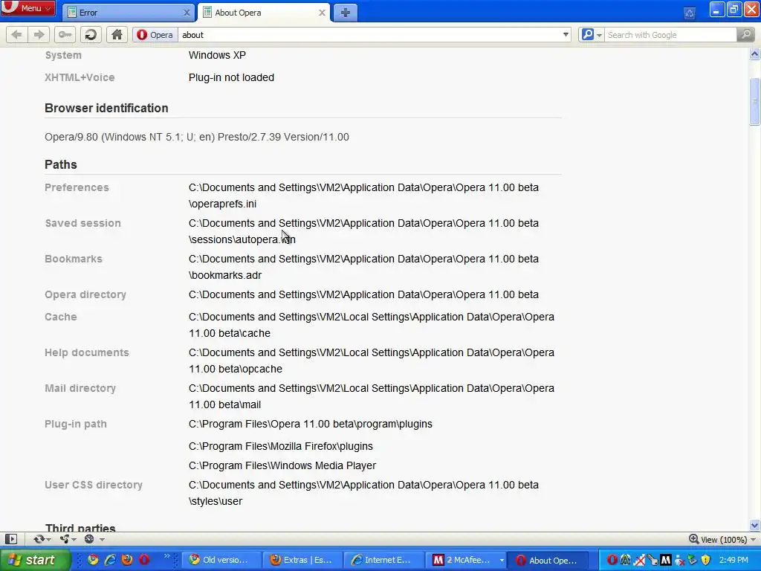Viewport: 761px width, 571px height.
Task: Click the scrollbar down arrow
Action: (x=755, y=526)
